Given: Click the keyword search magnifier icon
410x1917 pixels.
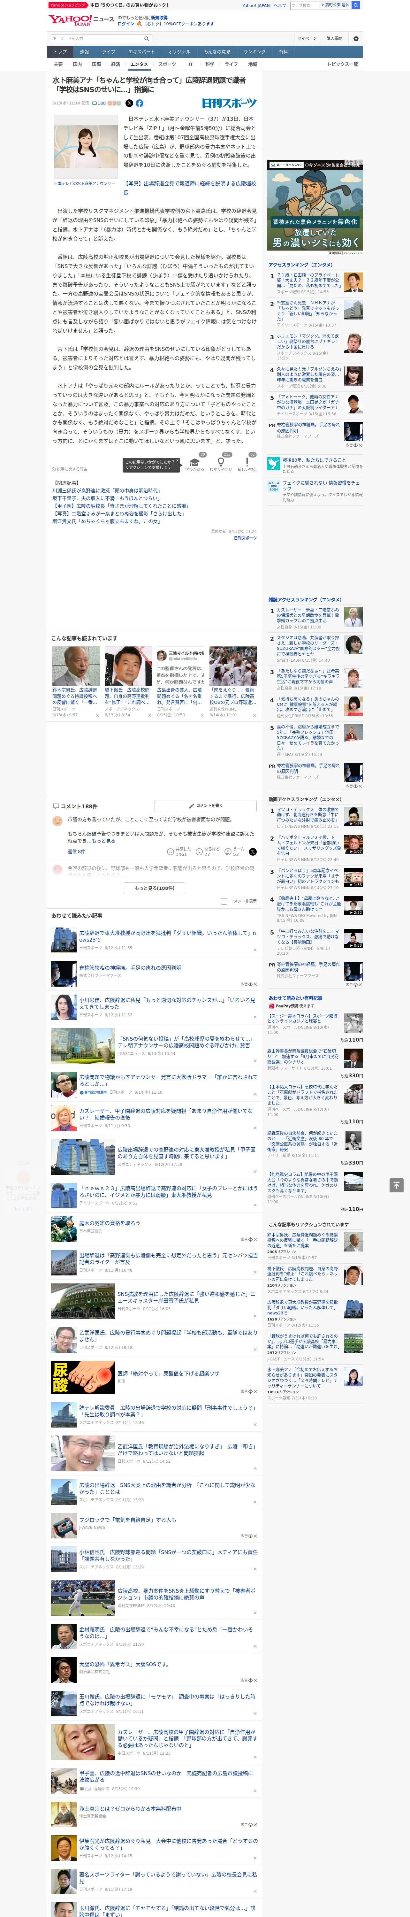Looking at the screenshot, I should tap(147, 39).
